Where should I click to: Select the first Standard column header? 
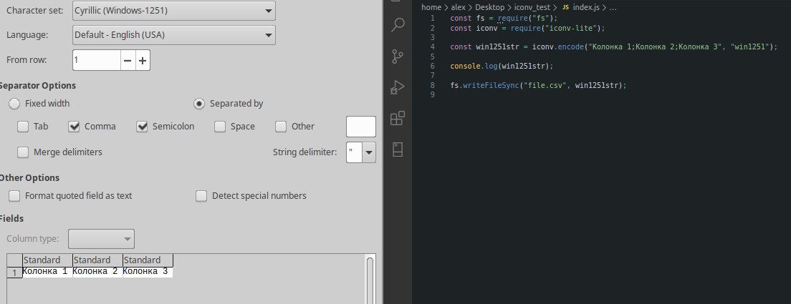point(47,260)
